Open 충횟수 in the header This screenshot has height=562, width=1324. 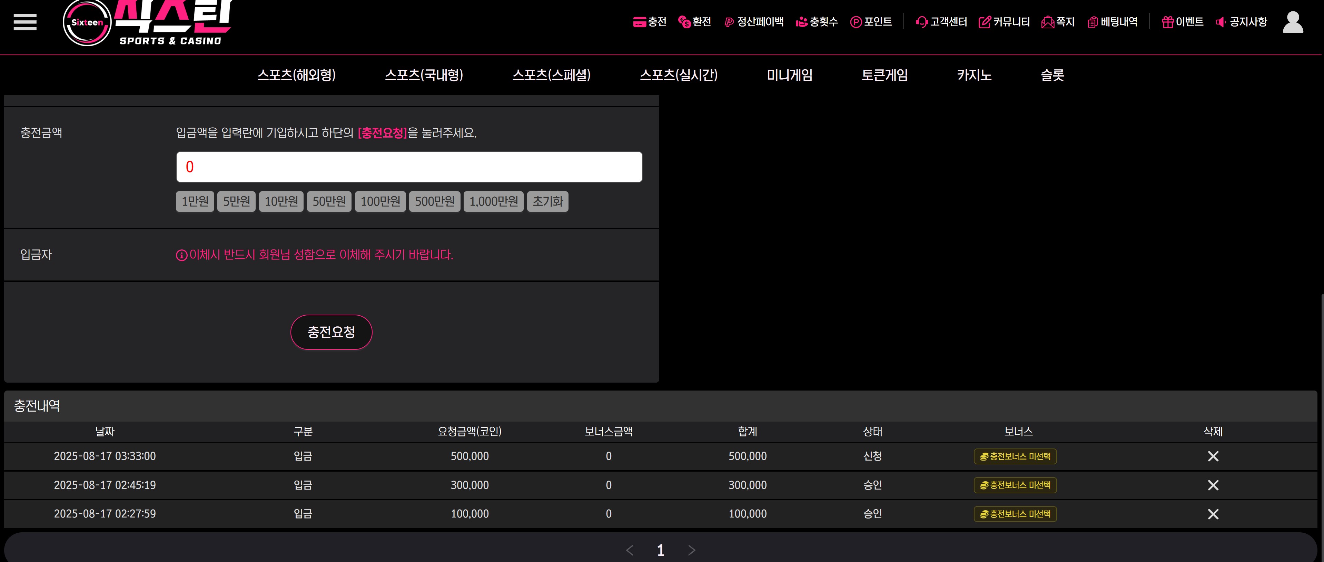817,22
